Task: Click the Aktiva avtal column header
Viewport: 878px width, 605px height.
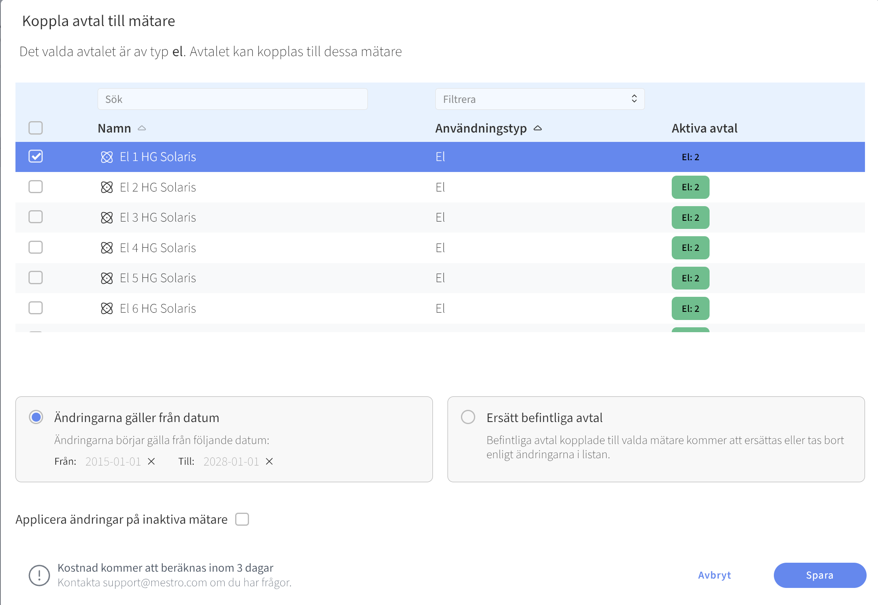Action: point(704,128)
